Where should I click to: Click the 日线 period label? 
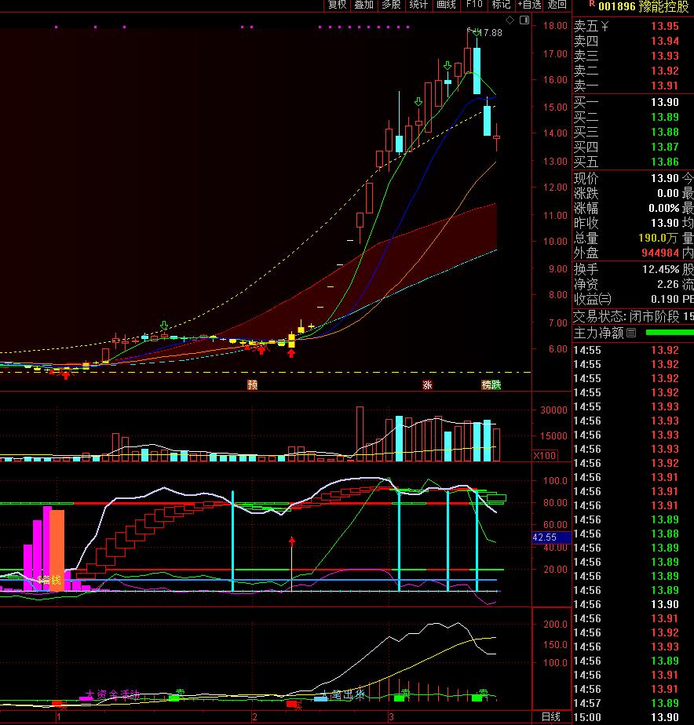[x=551, y=716]
